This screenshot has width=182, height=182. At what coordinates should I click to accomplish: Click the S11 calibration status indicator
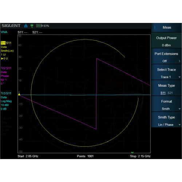pos(23,32)
